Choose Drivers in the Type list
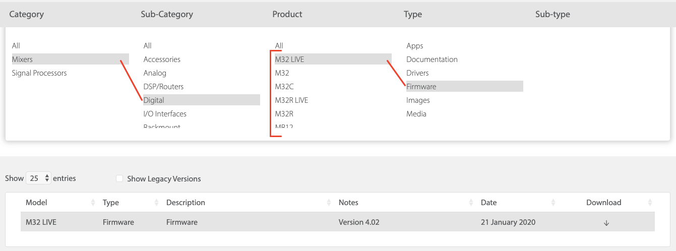676x251 pixels. [417, 73]
